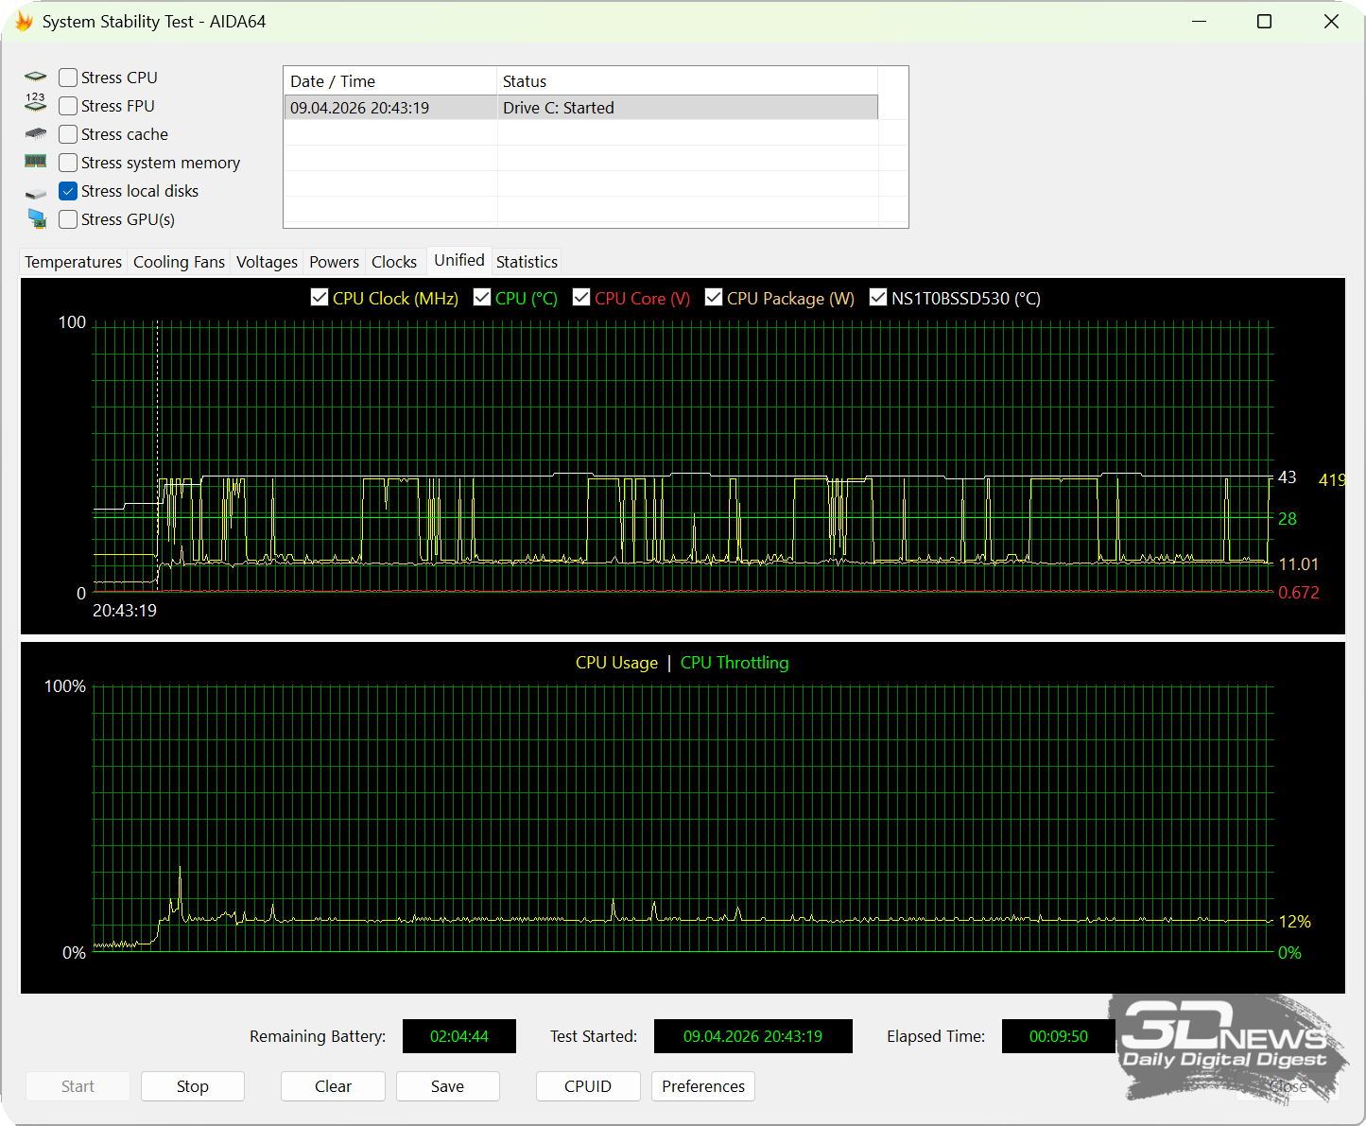Select the Drive C: Started log row
1366x1126 pixels.
580,108
